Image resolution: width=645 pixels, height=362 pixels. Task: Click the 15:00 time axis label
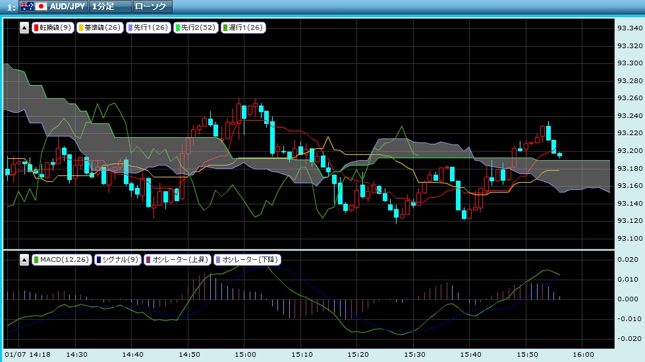[x=245, y=354]
